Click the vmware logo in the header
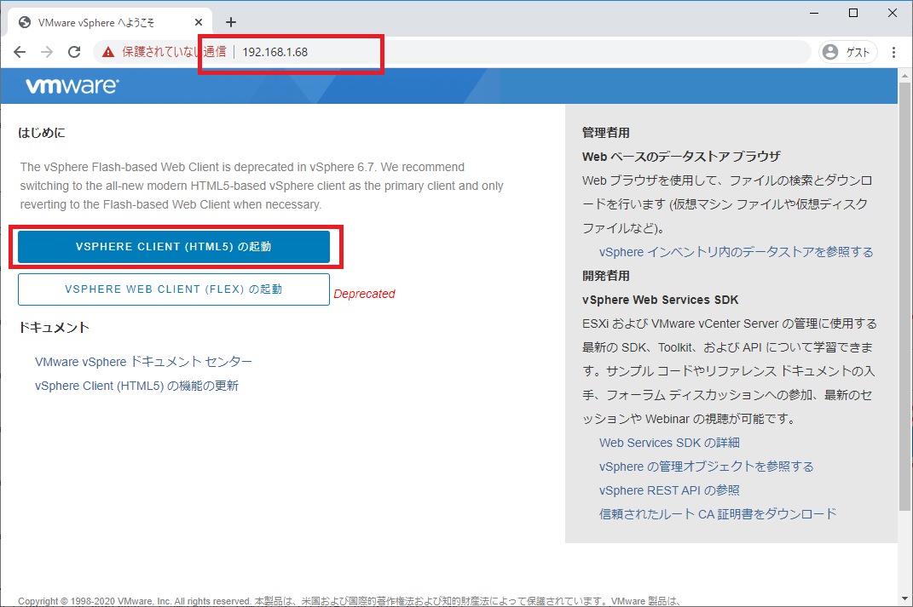 [x=72, y=86]
